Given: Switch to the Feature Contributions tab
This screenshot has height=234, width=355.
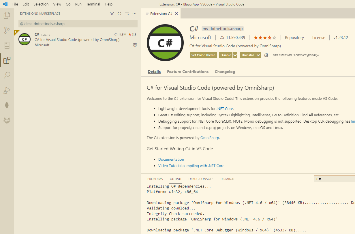Looking at the screenshot, I should click(x=188, y=72).
